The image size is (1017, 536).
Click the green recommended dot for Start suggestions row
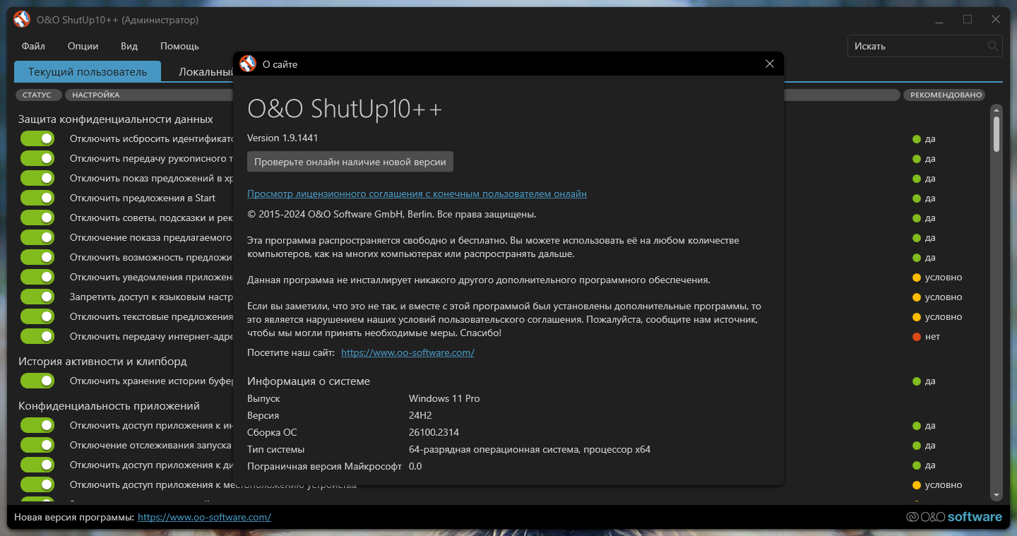click(917, 198)
